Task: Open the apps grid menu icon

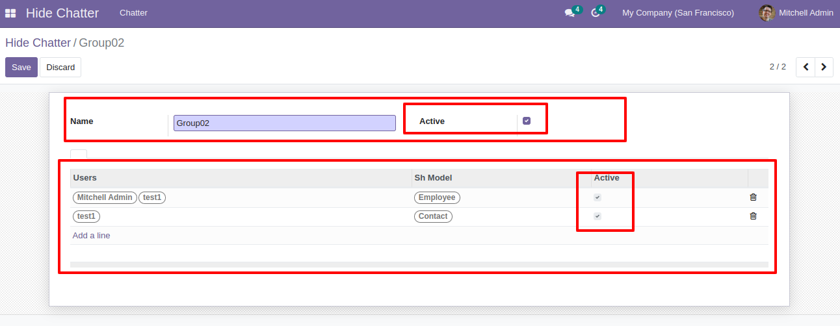Action: click(x=10, y=13)
